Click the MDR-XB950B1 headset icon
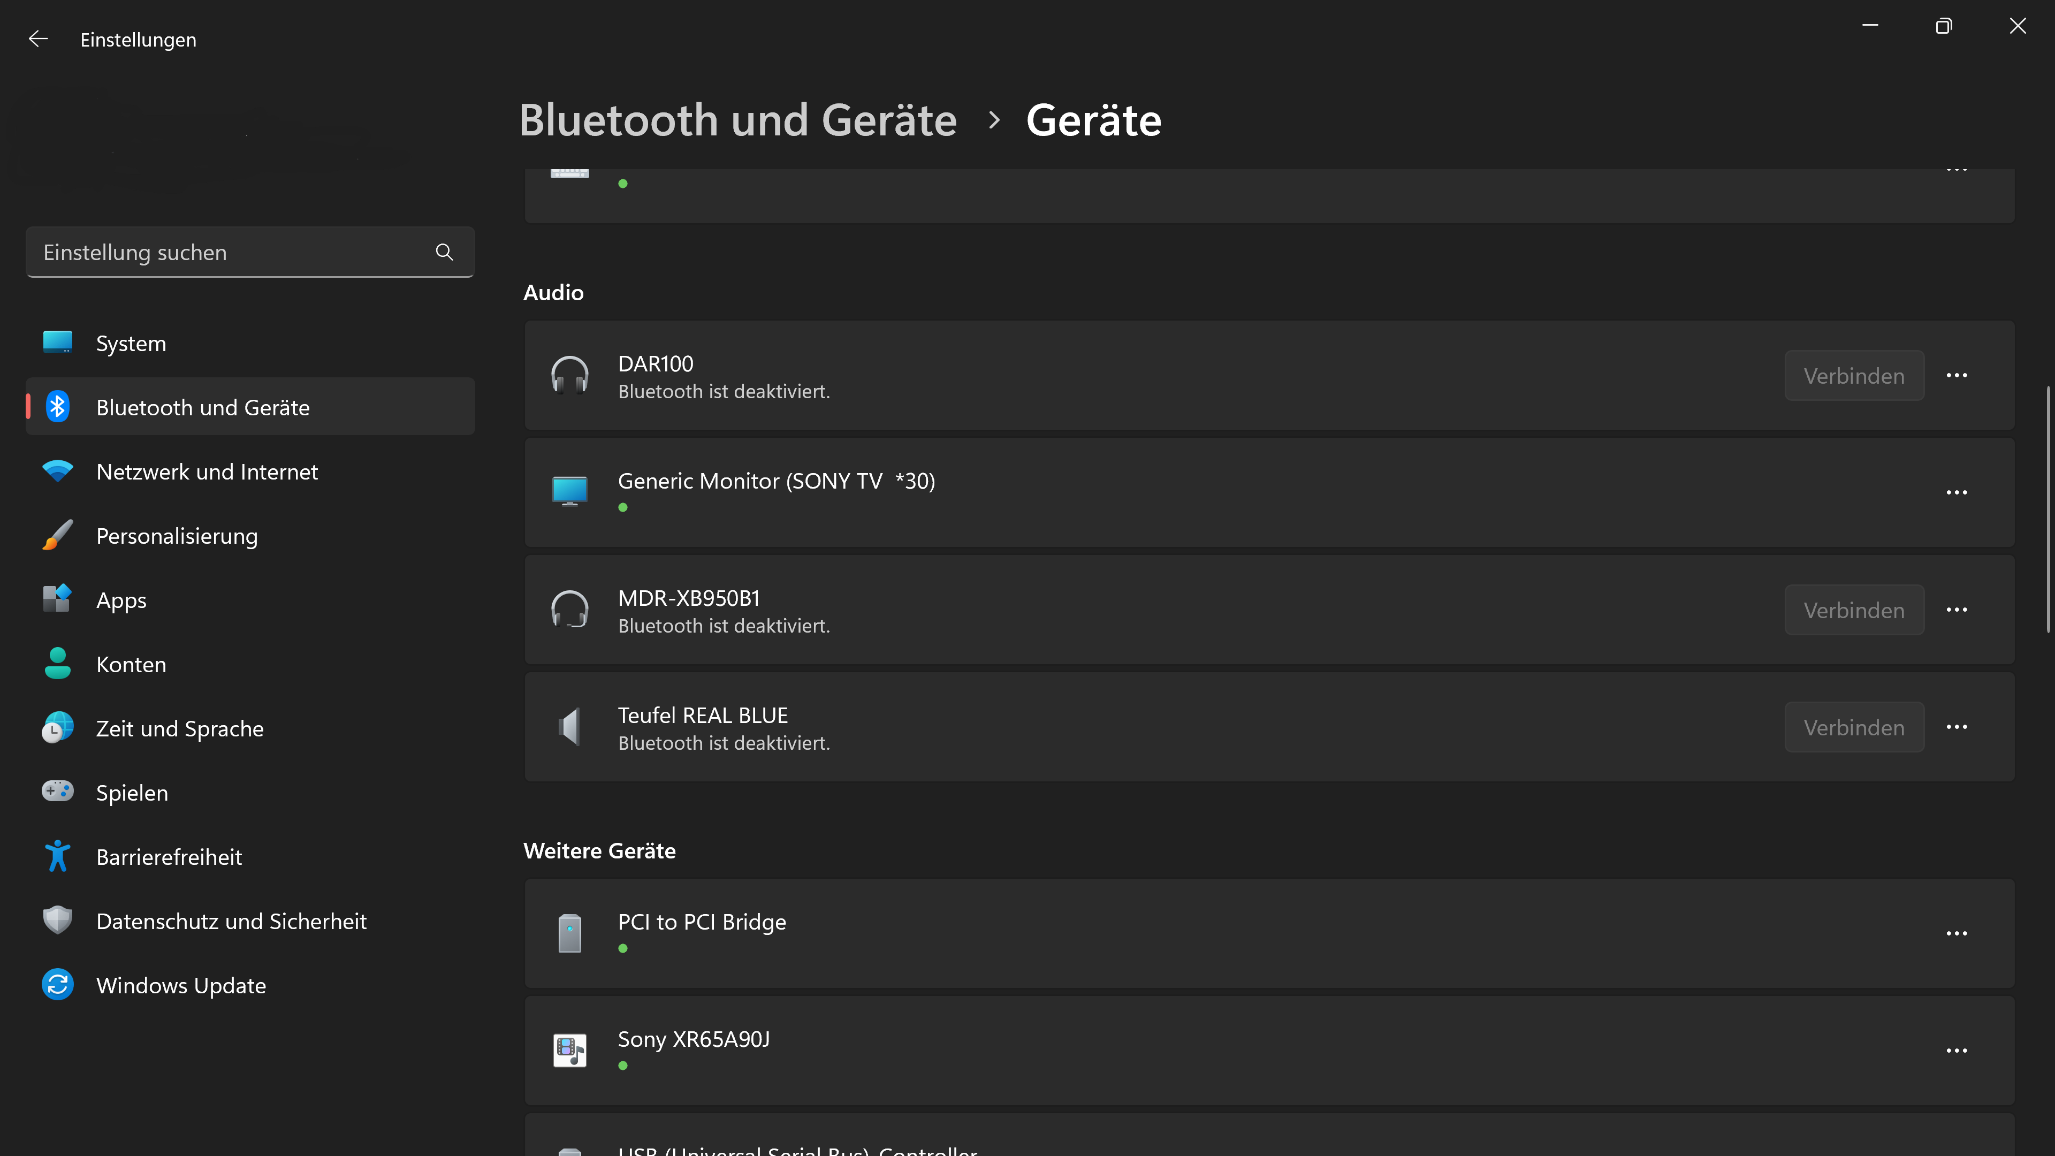This screenshot has height=1156, width=2055. tap(569, 610)
